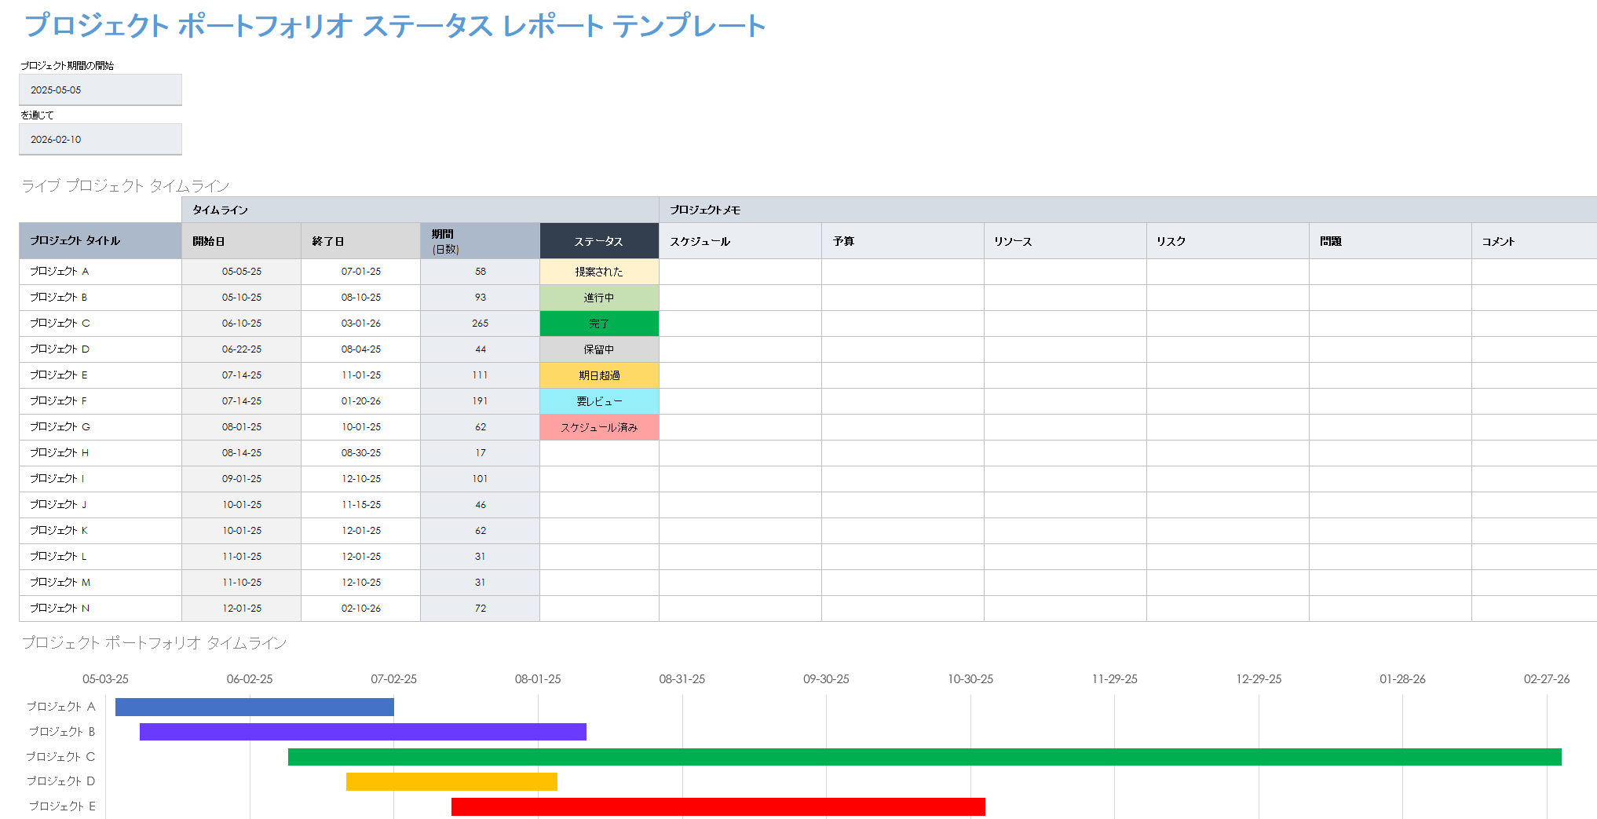Select プロジェクト F title cell
Viewport: 1597px width, 819px height.
tap(100, 401)
